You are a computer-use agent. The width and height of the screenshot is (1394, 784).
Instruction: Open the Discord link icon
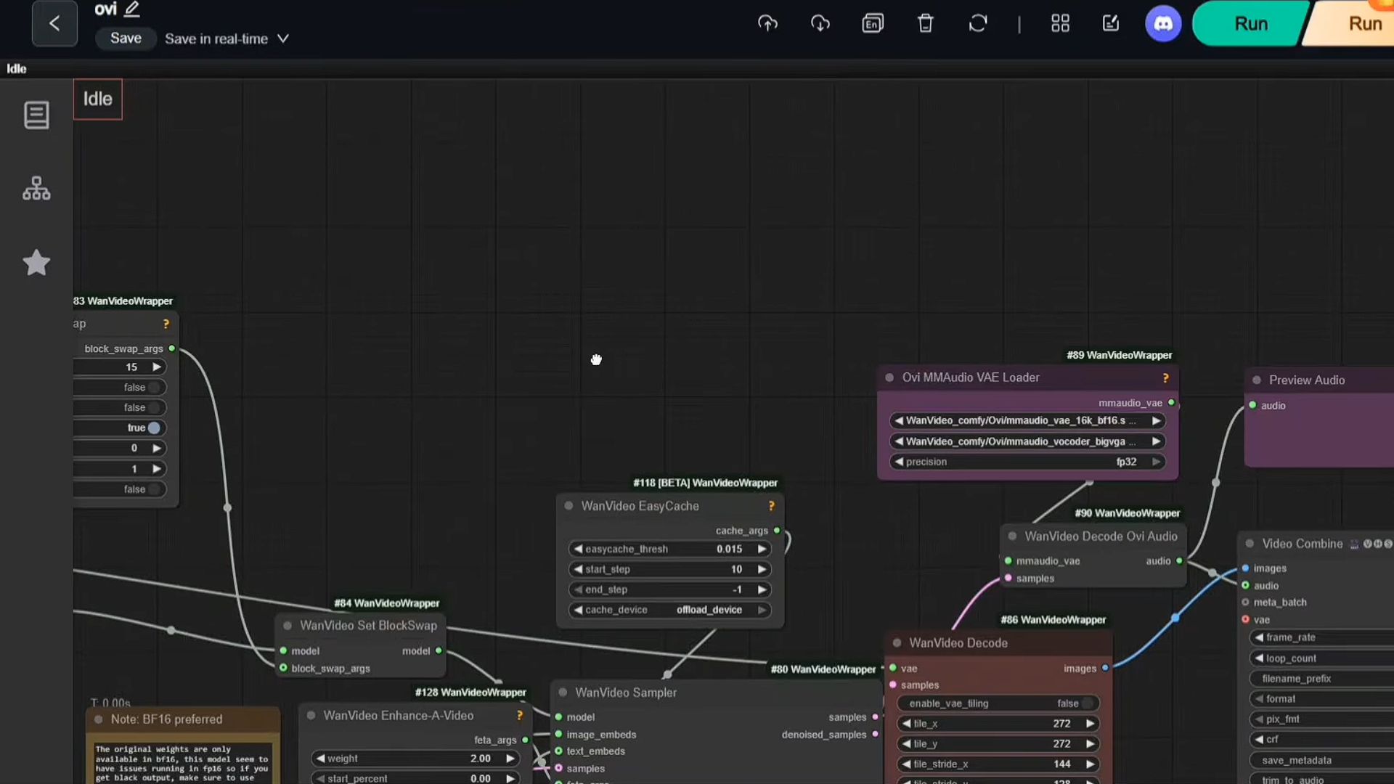click(1163, 23)
